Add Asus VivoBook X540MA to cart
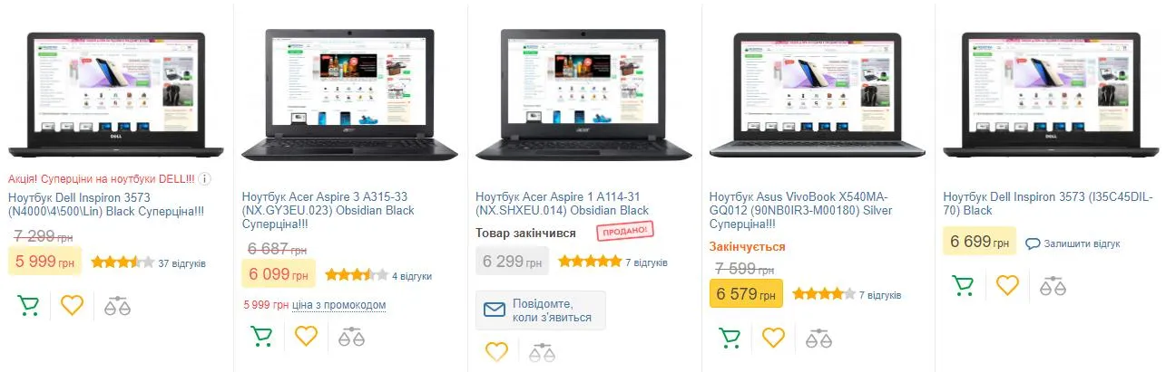 coord(730,339)
